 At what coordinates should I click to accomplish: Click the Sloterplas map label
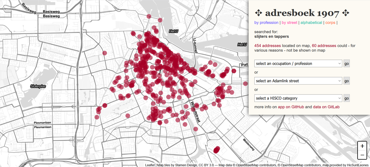pos(38,86)
